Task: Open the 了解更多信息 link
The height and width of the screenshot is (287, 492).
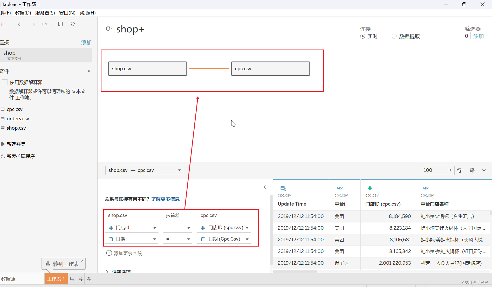Action: point(166,199)
